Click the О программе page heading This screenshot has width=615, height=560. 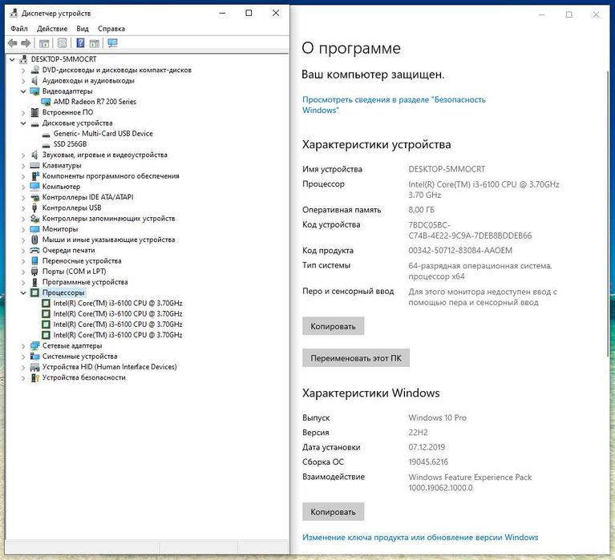[351, 48]
